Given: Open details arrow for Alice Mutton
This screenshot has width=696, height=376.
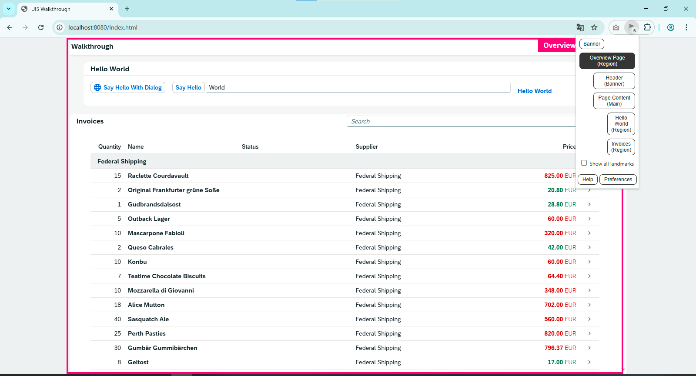Looking at the screenshot, I should coord(589,305).
